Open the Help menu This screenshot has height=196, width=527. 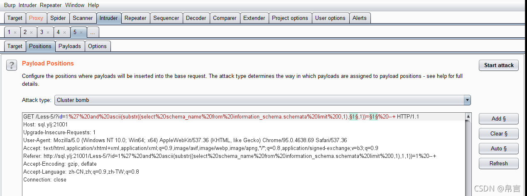[x=93, y=5]
